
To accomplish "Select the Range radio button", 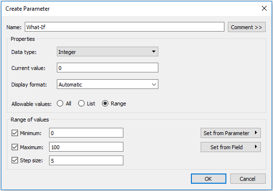I will click(105, 104).
